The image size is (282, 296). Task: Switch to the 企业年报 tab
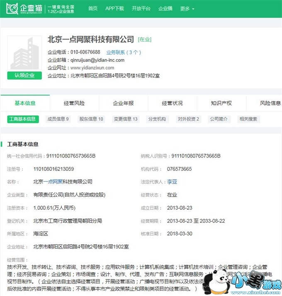tap(123, 103)
